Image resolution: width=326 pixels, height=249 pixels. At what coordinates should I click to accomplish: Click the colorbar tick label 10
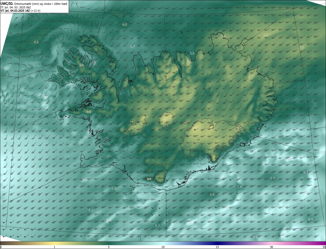[163, 247]
